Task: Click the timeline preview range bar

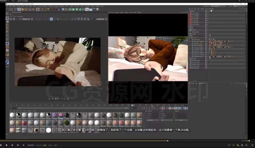Action: [73, 108]
